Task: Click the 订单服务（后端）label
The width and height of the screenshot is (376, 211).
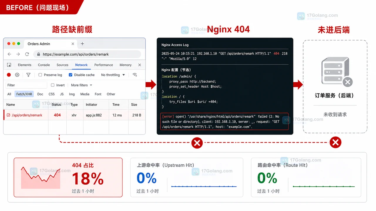Action: pyautogui.click(x=335, y=96)
